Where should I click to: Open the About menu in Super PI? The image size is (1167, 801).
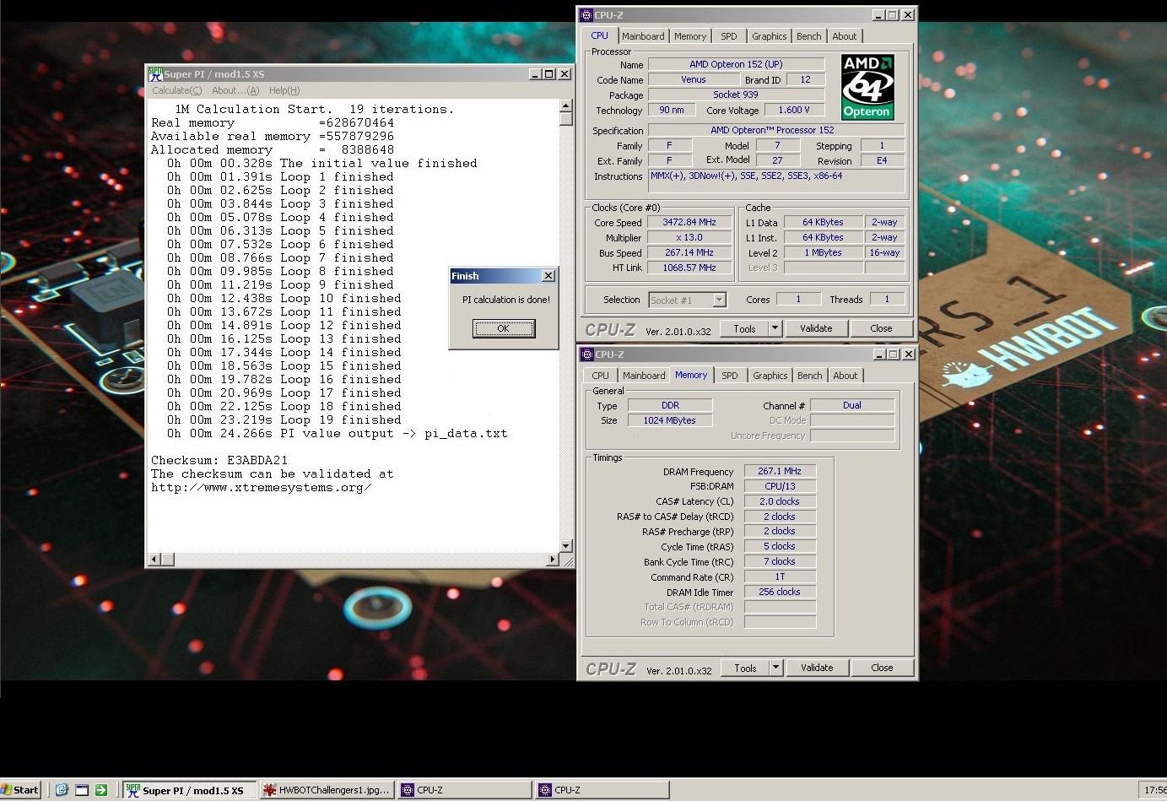pos(235,90)
